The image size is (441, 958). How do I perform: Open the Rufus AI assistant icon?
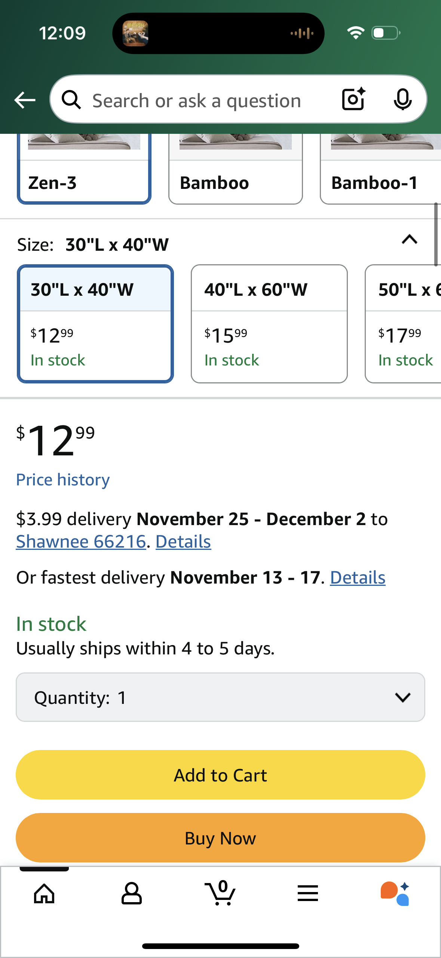pyautogui.click(x=395, y=893)
